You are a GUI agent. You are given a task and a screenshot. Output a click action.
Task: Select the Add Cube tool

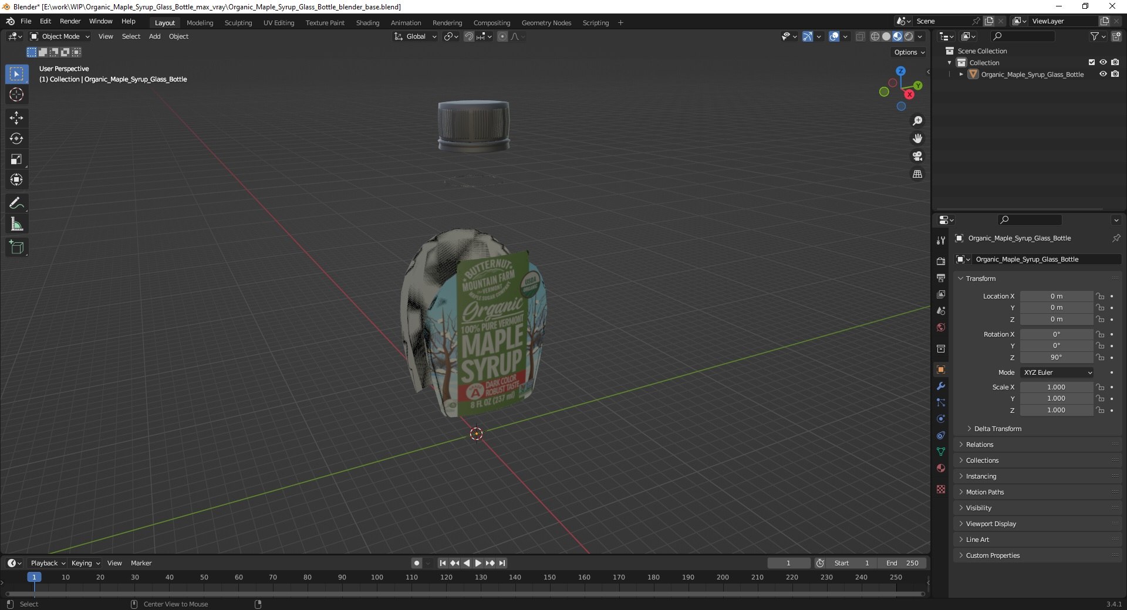[x=16, y=248]
